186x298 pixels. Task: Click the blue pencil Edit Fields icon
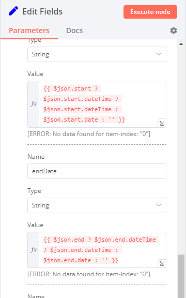pyautogui.click(x=13, y=11)
